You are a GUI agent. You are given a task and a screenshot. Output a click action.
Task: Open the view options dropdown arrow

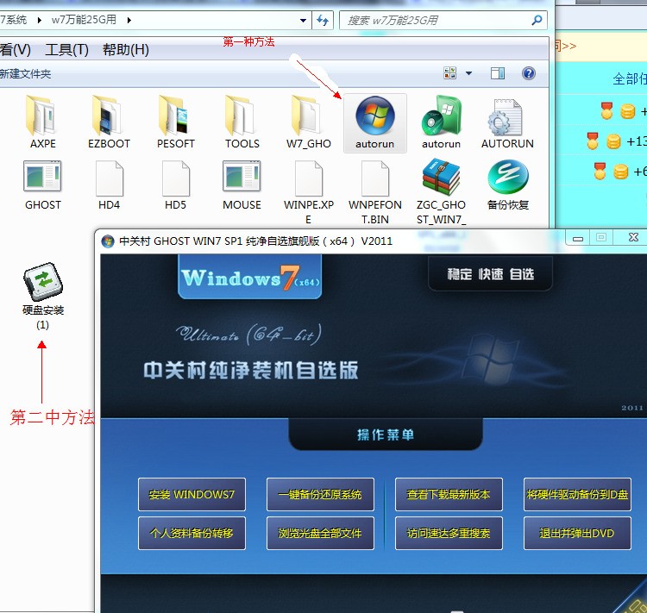[468, 73]
